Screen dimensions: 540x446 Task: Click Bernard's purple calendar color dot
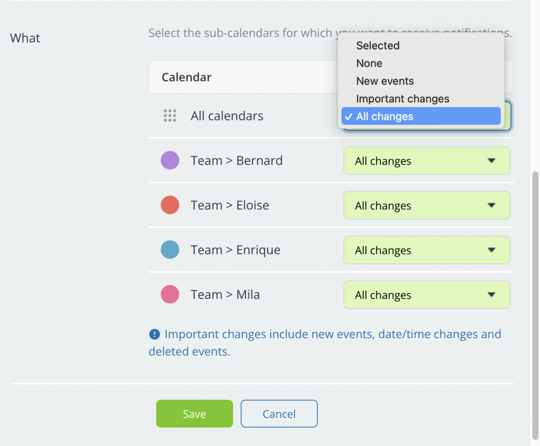[170, 160]
